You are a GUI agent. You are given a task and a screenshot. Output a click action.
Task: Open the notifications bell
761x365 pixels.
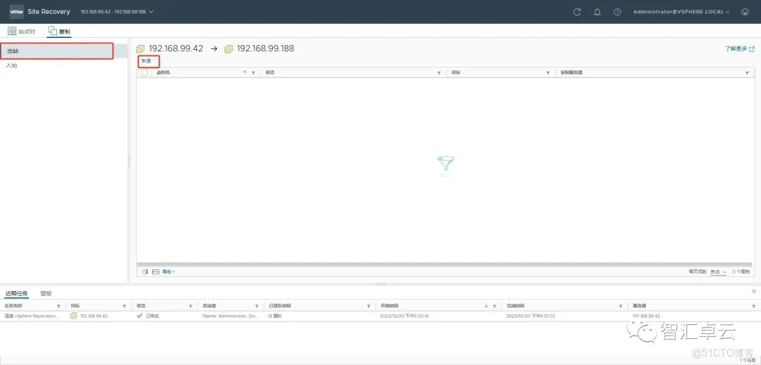[598, 12]
